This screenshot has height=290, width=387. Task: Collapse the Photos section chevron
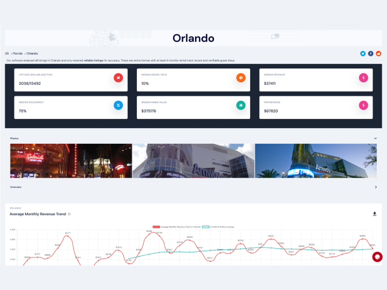click(x=375, y=139)
